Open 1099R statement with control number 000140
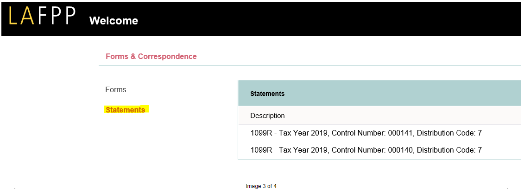Viewport: 524px width, 189px height. click(366, 150)
